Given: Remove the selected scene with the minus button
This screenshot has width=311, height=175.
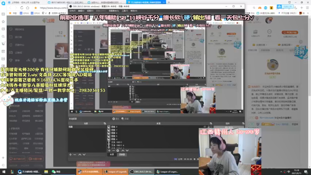Looking at the screenshot, I should click(x=75, y=154).
